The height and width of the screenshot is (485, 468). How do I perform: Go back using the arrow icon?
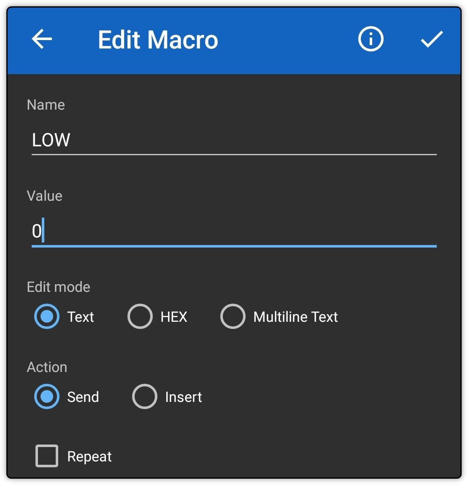tap(42, 39)
